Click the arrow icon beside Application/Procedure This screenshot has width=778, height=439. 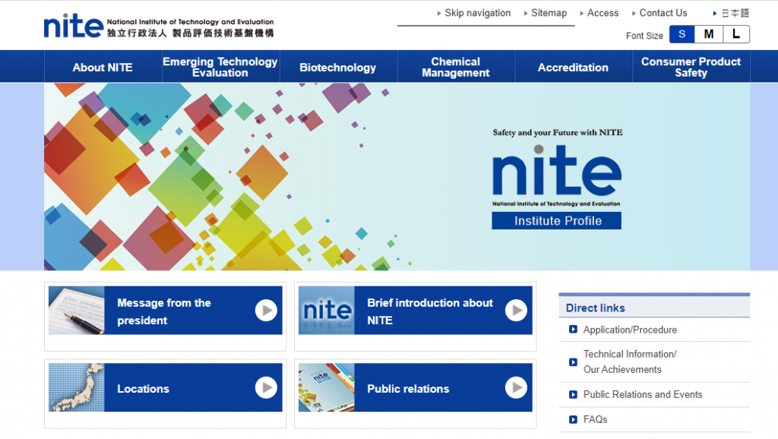click(573, 330)
